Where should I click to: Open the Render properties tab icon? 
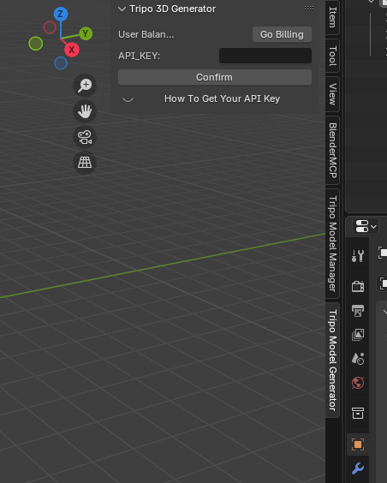click(x=358, y=286)
